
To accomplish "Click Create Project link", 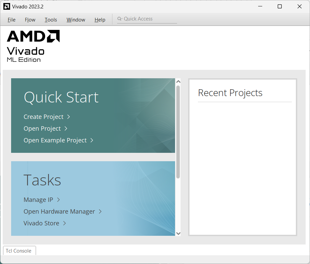I will tap(43, 117).
